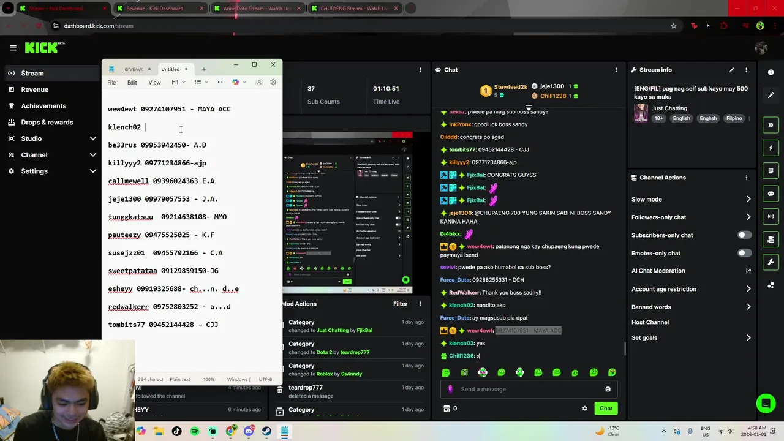Viewport: 784px width, 441px height.
Task: Open Notepad File menu
Action: (111, 83)
